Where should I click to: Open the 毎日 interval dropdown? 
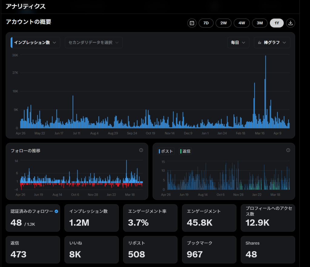coord(238,43)
